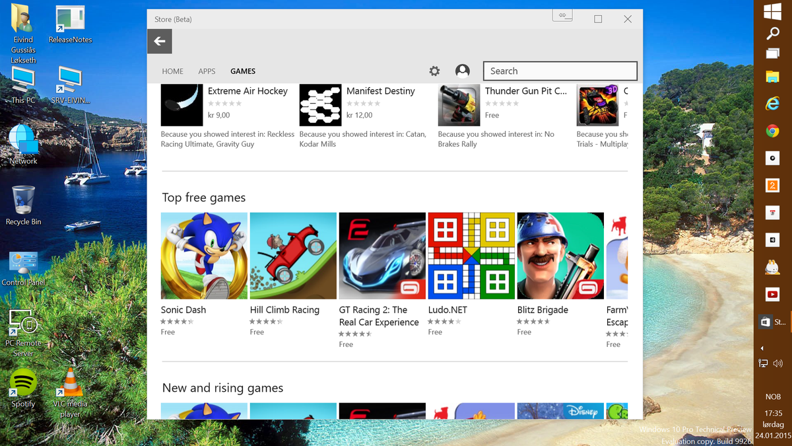This screenshot has height=446, width=792.
Task: Open Hill Climb Racing thumbnail in Top free games
Action: click(293, 256)
